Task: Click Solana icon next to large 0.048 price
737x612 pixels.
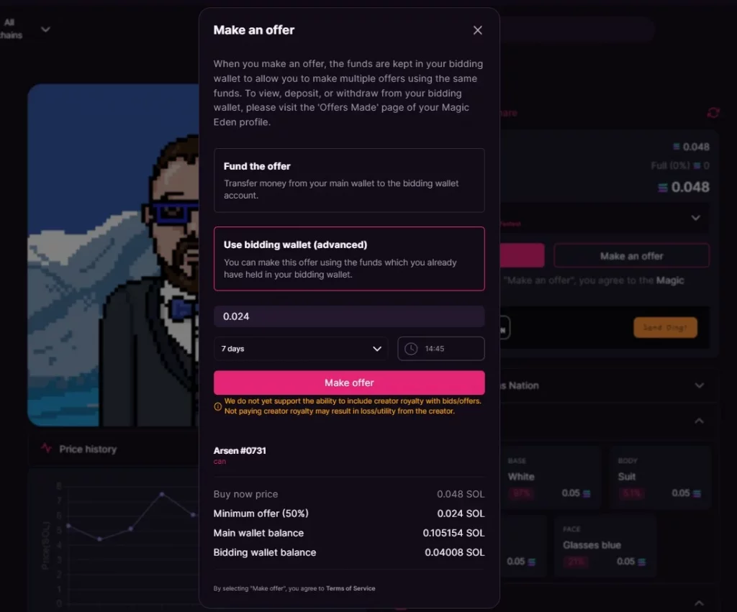Action: coord(664,188)
